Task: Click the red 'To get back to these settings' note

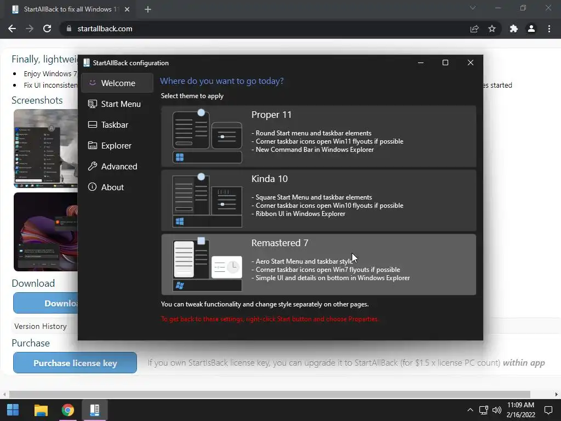Action: (270, 318)
